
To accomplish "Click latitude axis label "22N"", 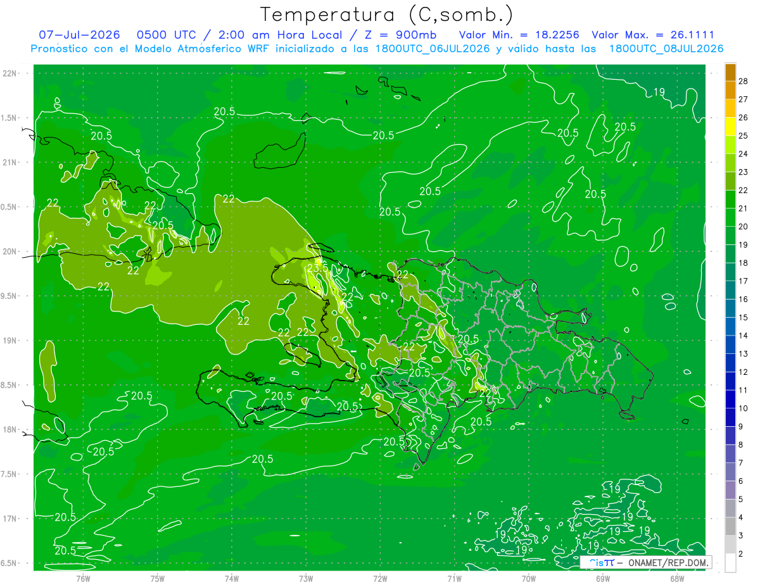I will pyautogui.click(x=9, y=73).
